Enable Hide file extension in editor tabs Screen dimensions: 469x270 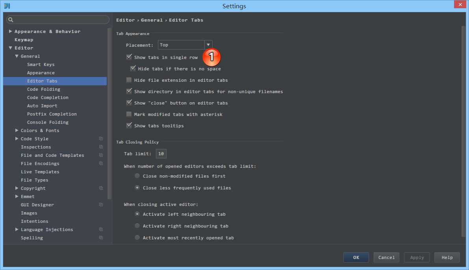pyautogui.click(x=129, y=80)
